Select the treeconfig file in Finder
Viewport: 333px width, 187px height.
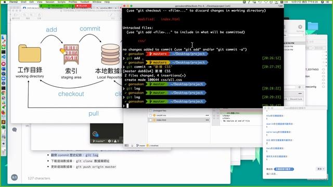311,87
